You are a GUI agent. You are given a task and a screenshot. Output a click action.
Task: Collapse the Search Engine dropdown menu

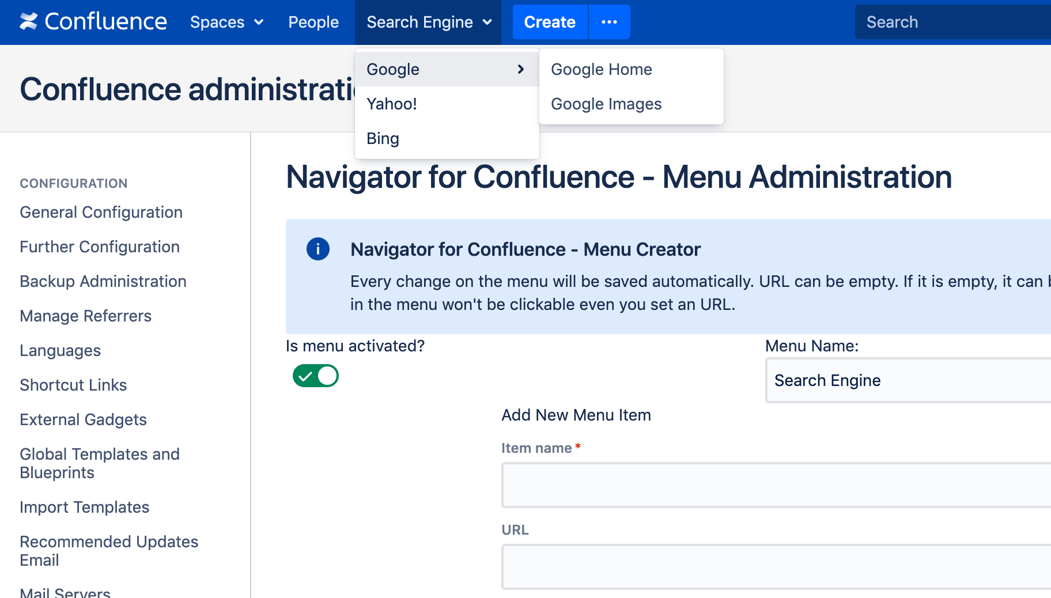click(428, 22)
